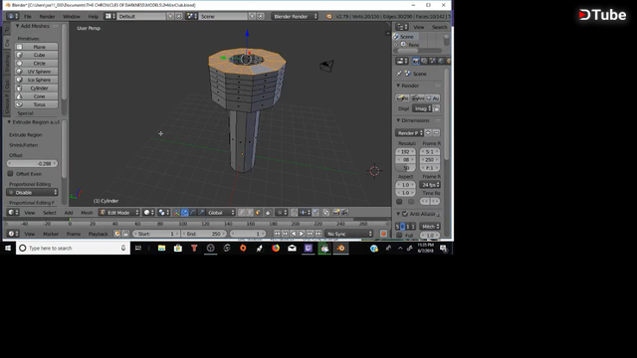This screenshot has height=358, width=637.
Task: Toggle the Offset Even checkbox
Action: point(11,174)
